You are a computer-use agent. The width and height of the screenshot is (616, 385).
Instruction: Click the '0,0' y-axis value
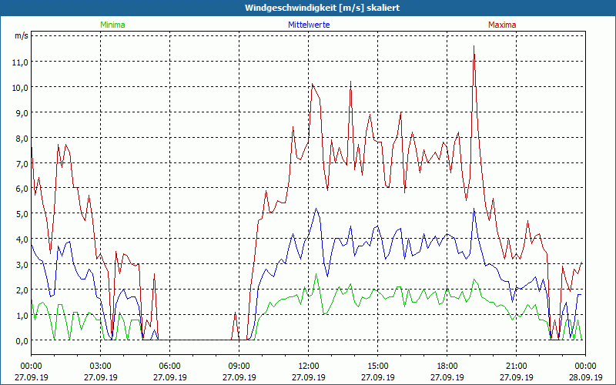(24, 340)
